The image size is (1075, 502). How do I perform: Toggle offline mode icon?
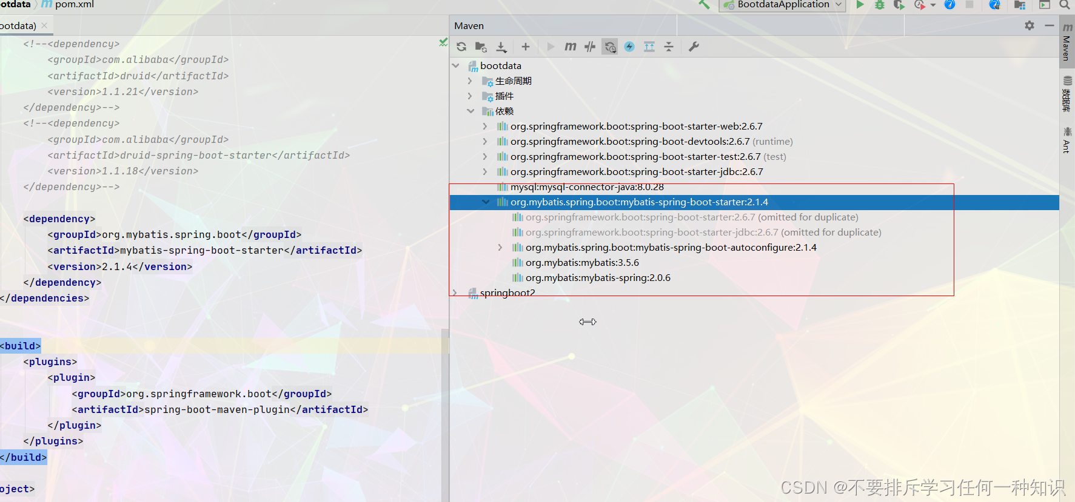tap(590, 47)
